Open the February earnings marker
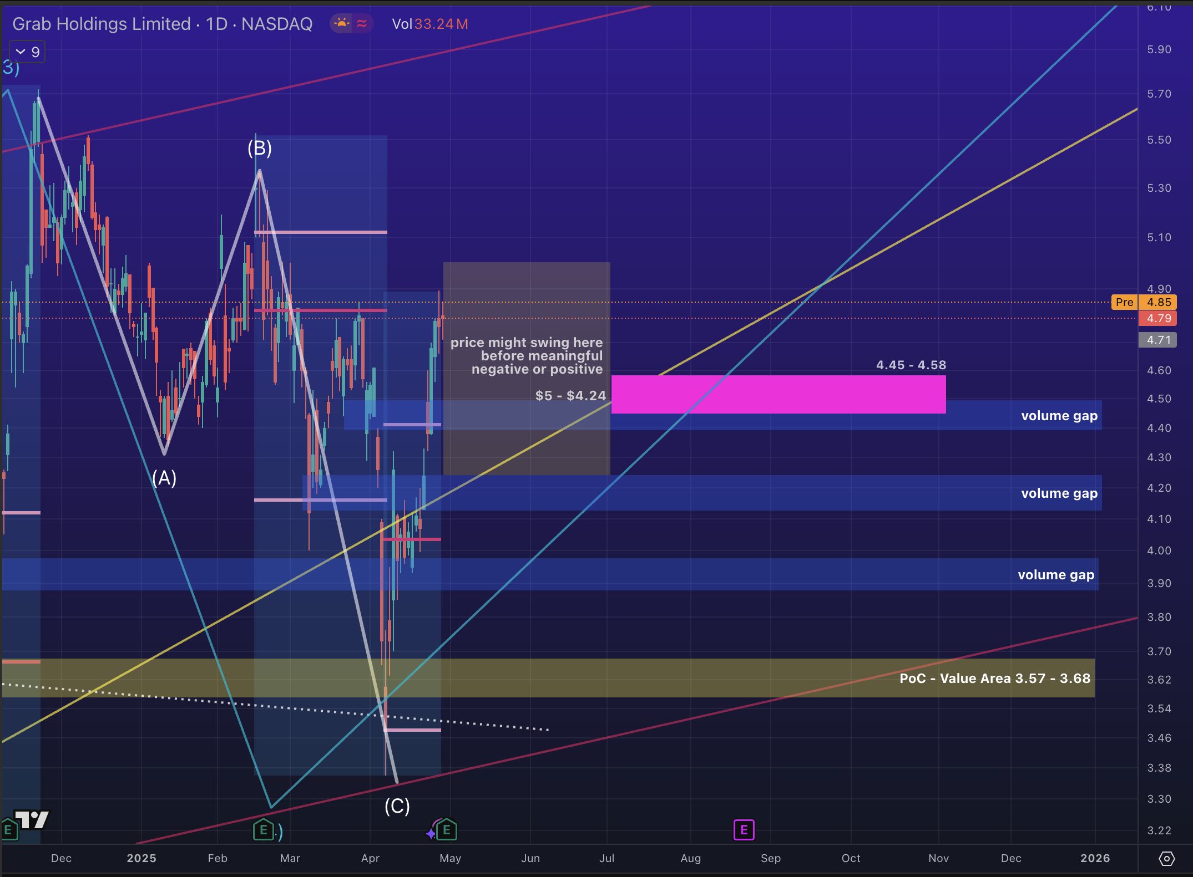The image size is (1193, 877). (264, 830)
